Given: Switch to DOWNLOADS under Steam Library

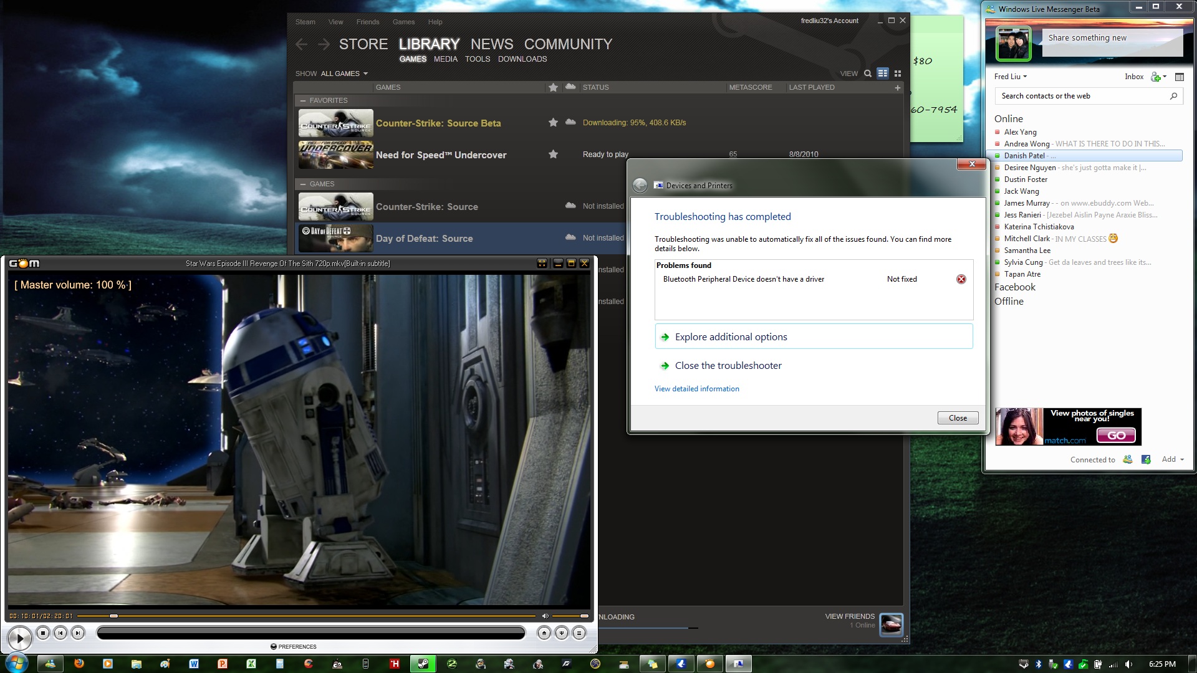Looking at the screenshot, I should [522, 59].
